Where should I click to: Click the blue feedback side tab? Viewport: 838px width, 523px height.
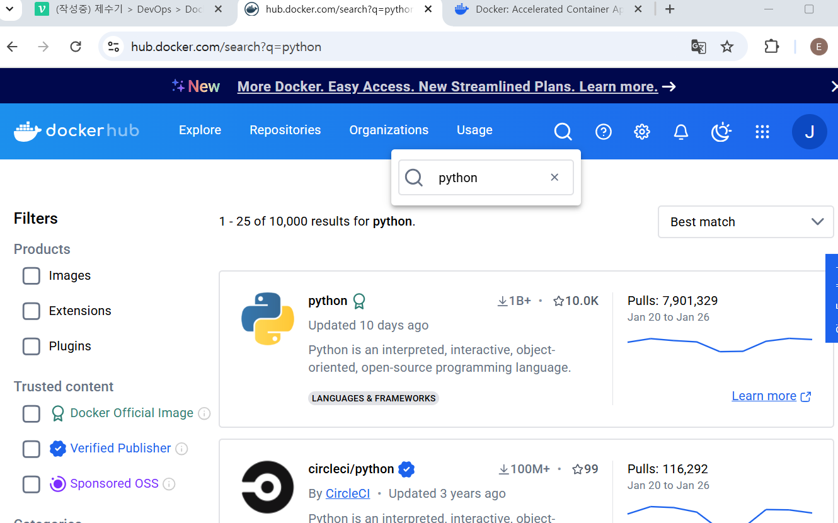pos(832,298)
